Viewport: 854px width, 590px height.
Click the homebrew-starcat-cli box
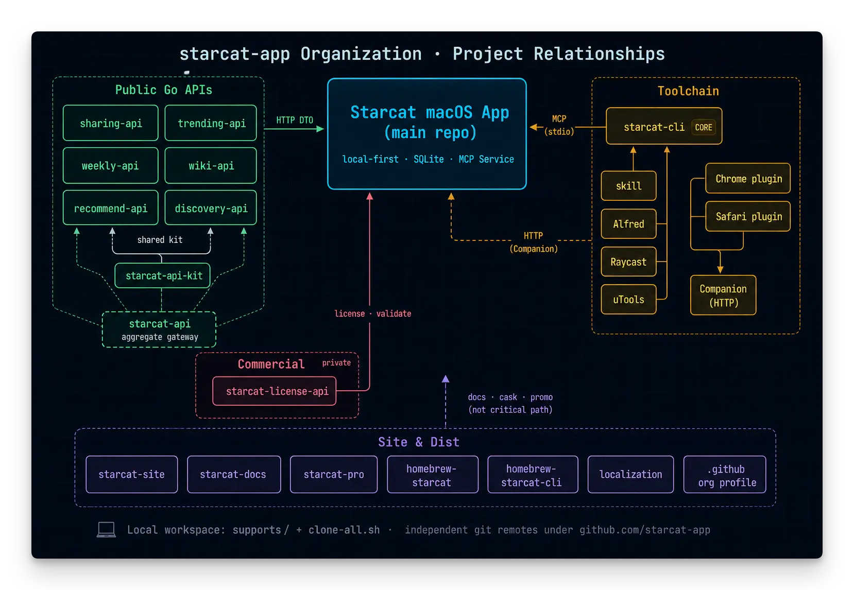533,474
